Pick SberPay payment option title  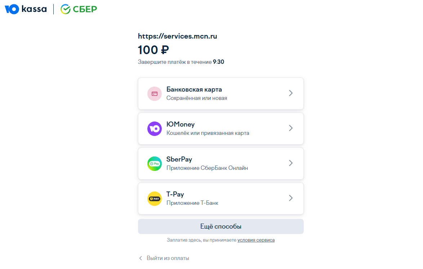tap(179, 159)
